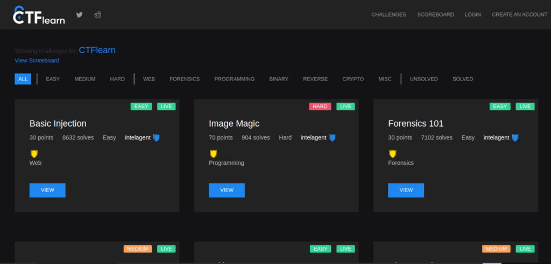Click blue shield beside Forensics 101 author

point(515,138)
